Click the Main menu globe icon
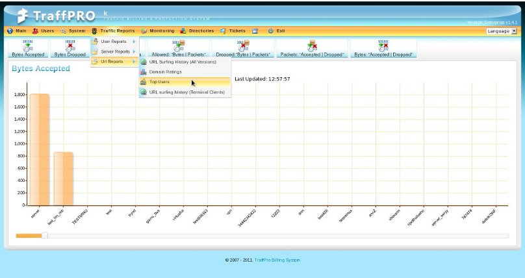The height and width of the screenshot is (278, 525). pyautogui.click(x=10, y=31)
